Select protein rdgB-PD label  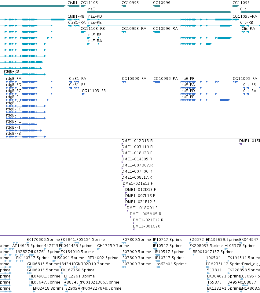[x=14, y=85]
